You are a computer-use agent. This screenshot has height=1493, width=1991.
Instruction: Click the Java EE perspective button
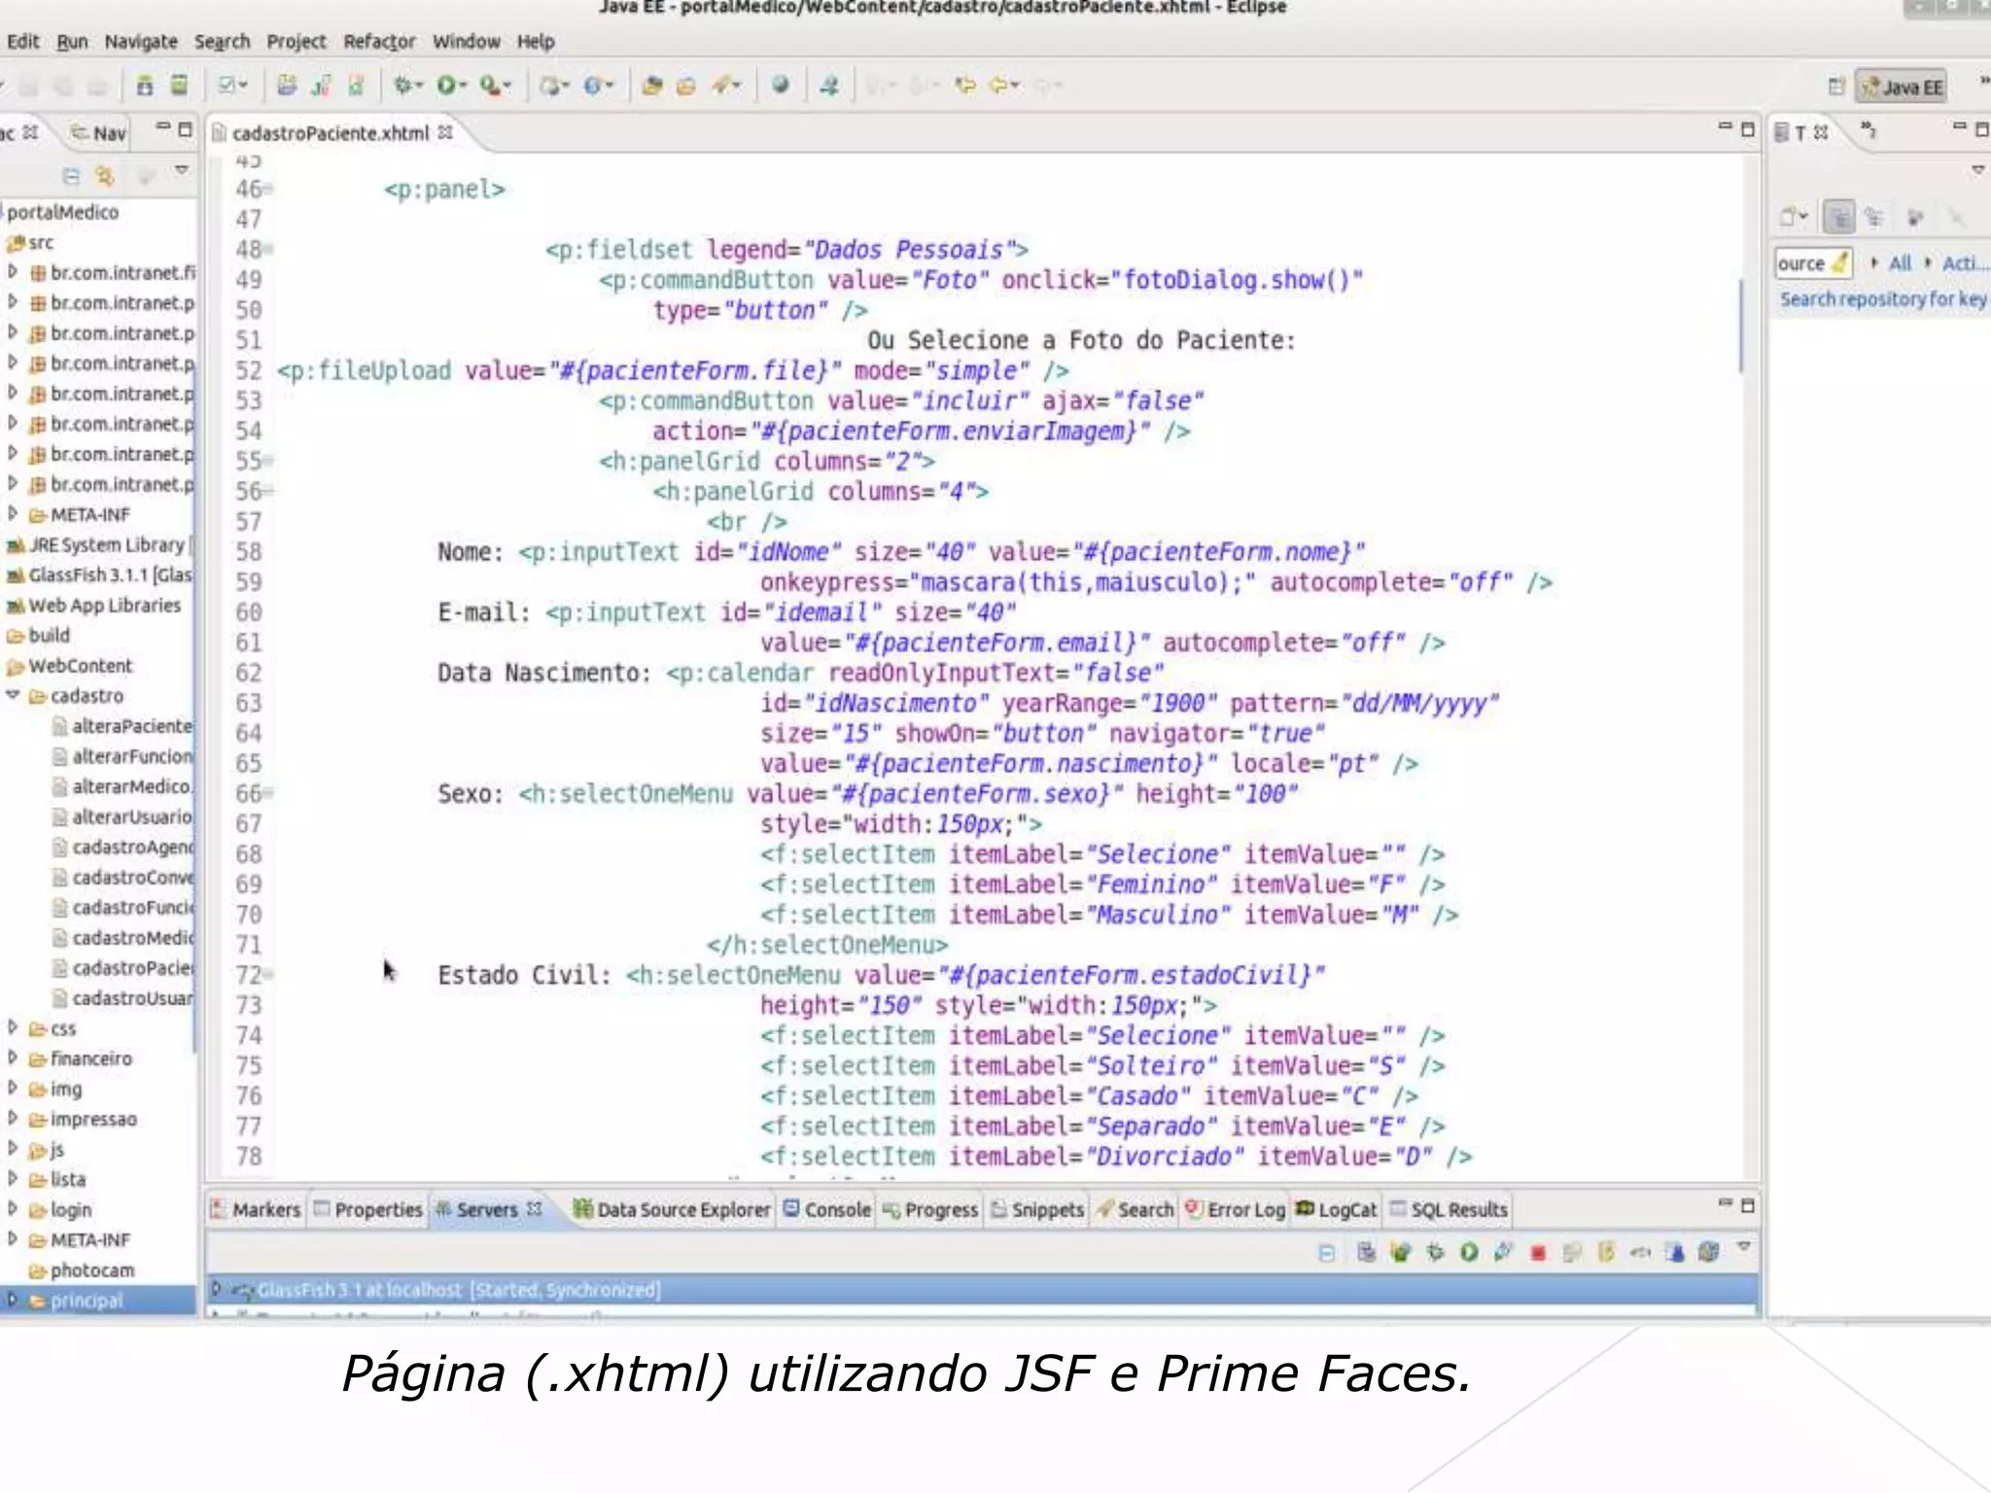[x=1902, y=87]
